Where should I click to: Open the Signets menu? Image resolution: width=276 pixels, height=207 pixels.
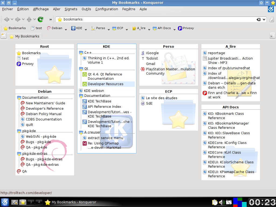[x=71, y=9]
